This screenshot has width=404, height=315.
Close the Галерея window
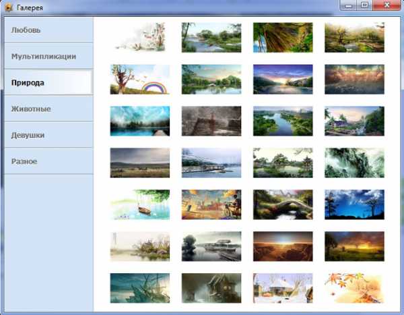pyautogui.click(x=386, y=5)
